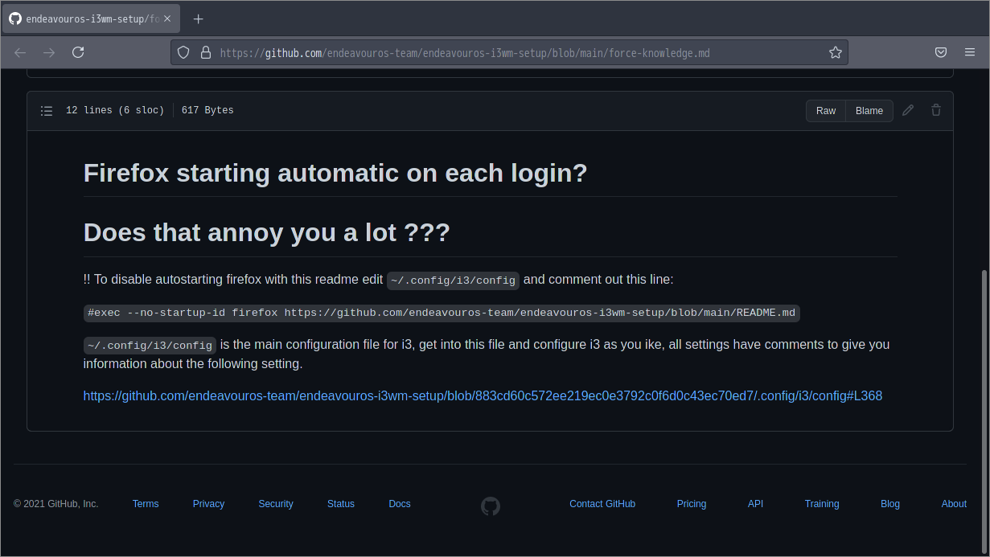Open the About footer link
Screen dimensions: 990x557
954,504
